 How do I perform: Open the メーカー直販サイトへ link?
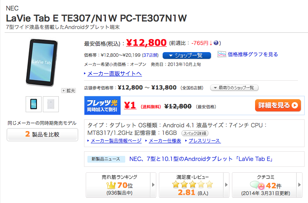[114, 74]
